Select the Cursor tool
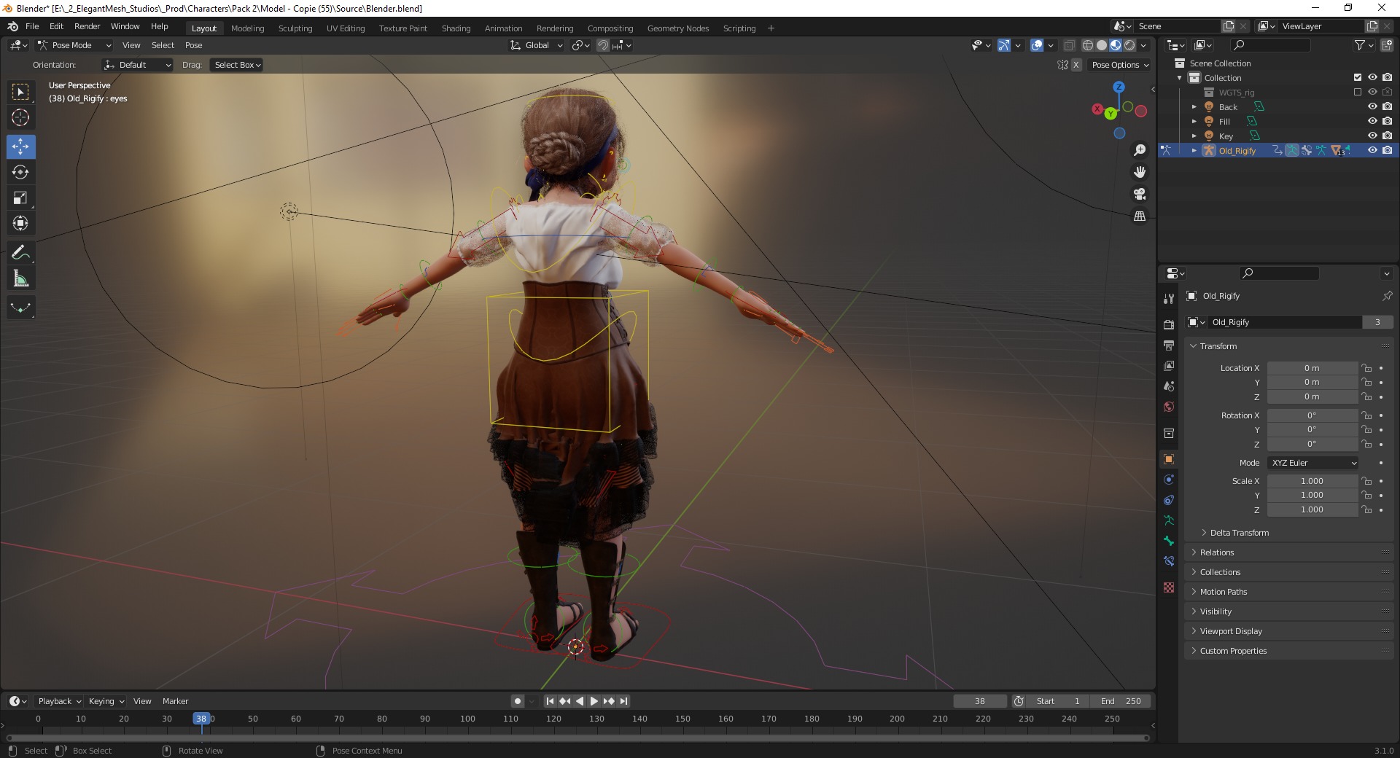Image resolution: width=1400 pixels, height=758 pixels. click(x=20, y=117)
